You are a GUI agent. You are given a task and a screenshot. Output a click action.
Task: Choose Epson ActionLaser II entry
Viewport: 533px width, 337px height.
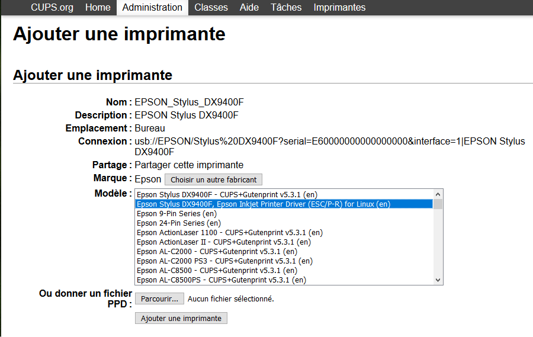284,242
